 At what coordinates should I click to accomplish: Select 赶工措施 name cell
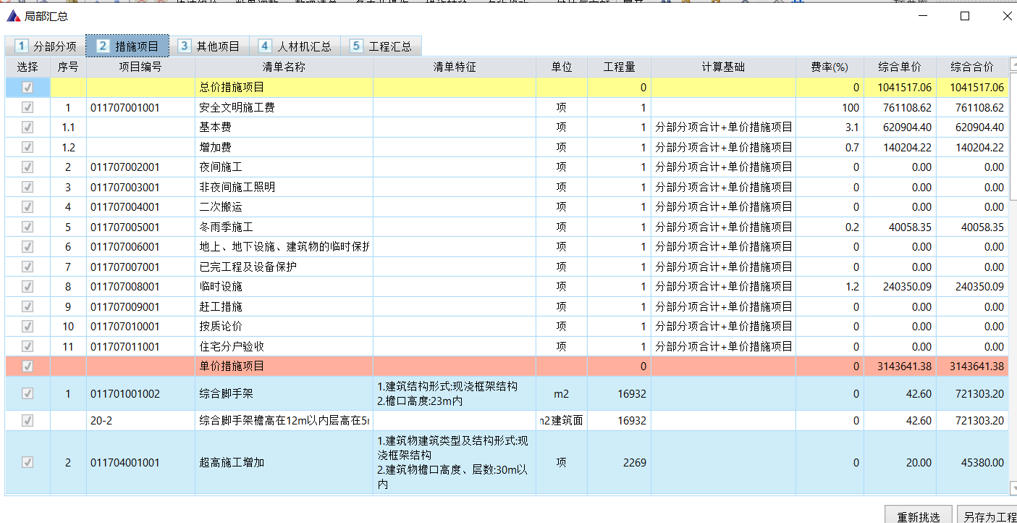pos(284,306)
